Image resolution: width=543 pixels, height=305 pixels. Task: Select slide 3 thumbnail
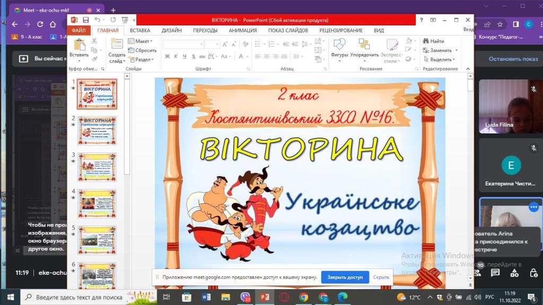[97, 167]
